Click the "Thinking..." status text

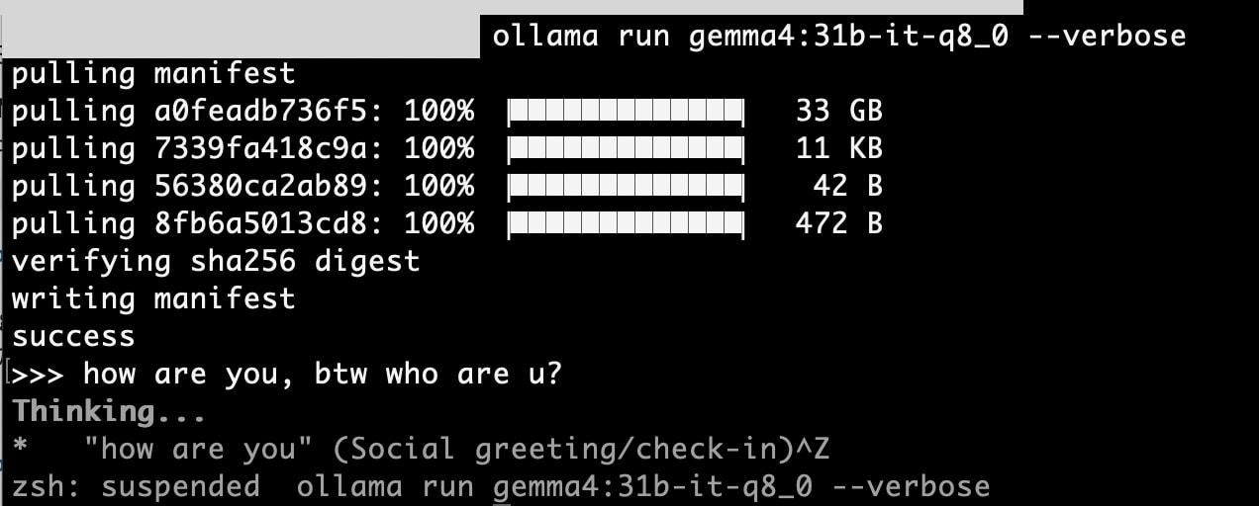[109, 411]
